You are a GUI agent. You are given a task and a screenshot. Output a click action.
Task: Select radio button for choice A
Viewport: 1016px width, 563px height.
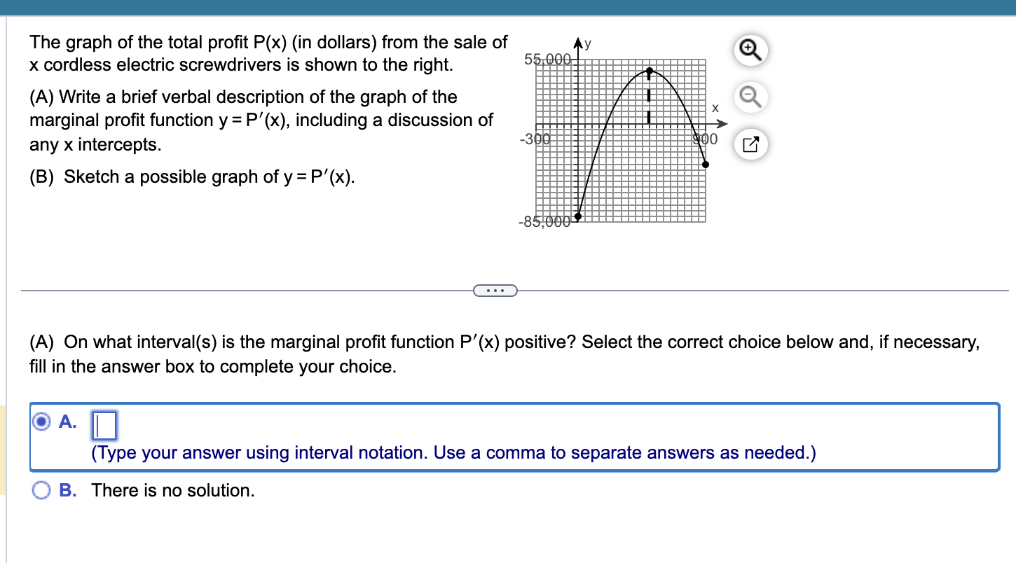tap(41, 421)
